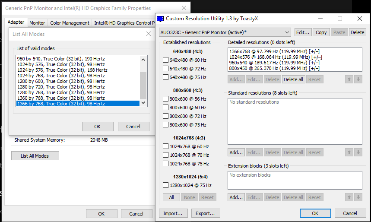Viewport: 371px width, 222px height.
Task: Click the mode list scrollbar thumb
Action: [x=143, y=85]
